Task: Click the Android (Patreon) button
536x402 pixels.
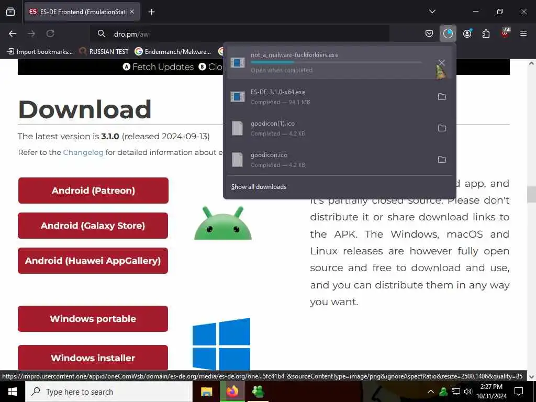Action: point(93,191)
